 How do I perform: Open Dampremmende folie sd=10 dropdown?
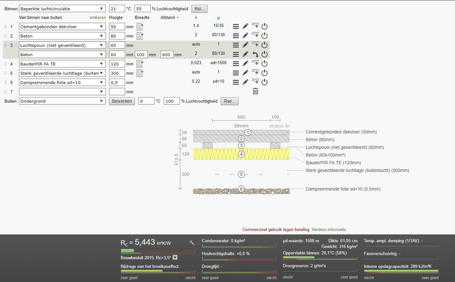point(62,82)
